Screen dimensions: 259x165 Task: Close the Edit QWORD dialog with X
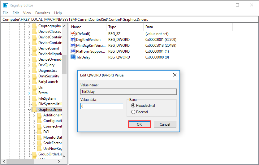point(175,75)
